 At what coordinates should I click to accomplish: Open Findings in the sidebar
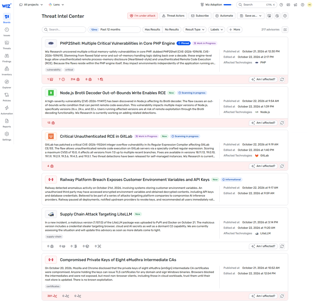click(x=7, y=58)
